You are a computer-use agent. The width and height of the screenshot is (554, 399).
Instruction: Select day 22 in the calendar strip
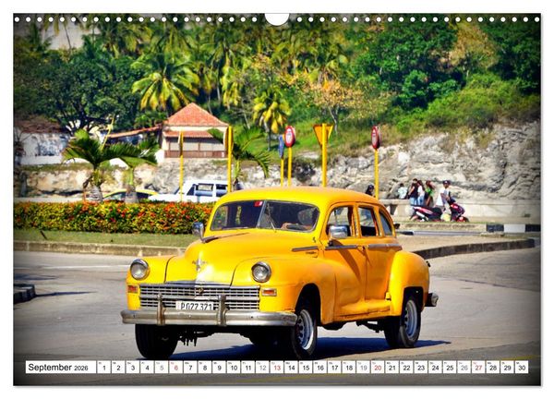(406, 368)
